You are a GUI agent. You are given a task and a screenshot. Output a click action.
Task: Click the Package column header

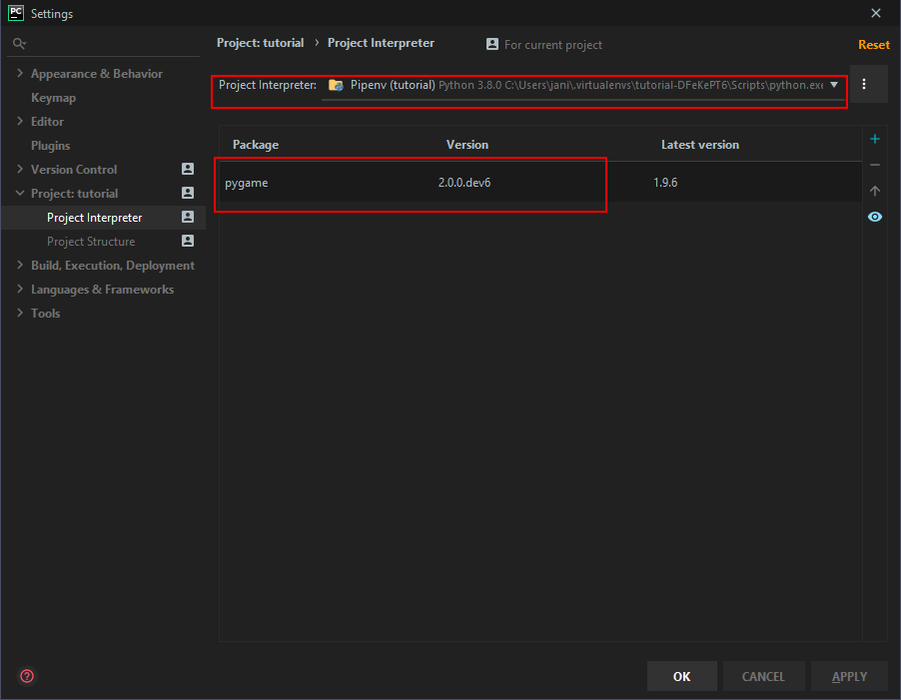pyautogui.click(x=256, y=145)
